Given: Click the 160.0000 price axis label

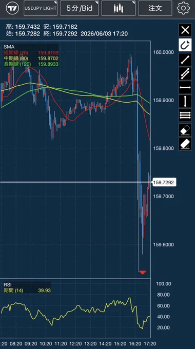Looking at the screenshot, I should [x=163, y=52].
